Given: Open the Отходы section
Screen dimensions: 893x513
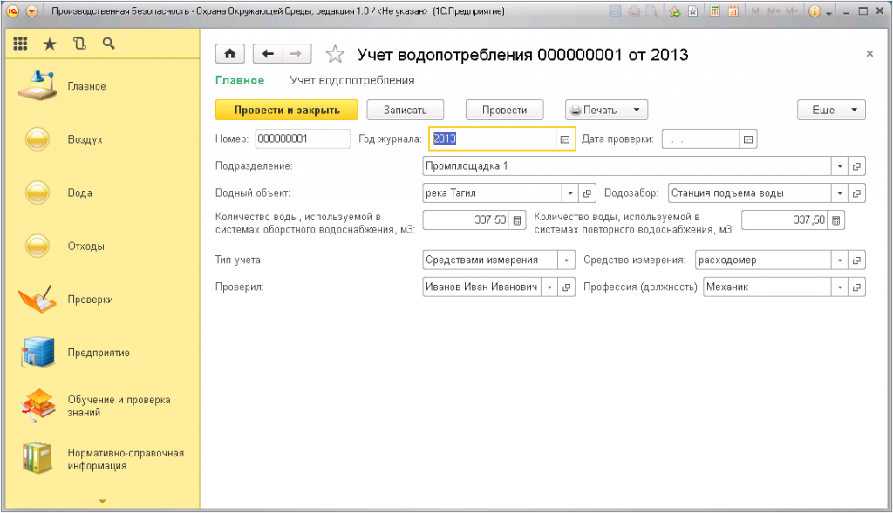Looking at the screenshot, I should [x=85, y=246].
